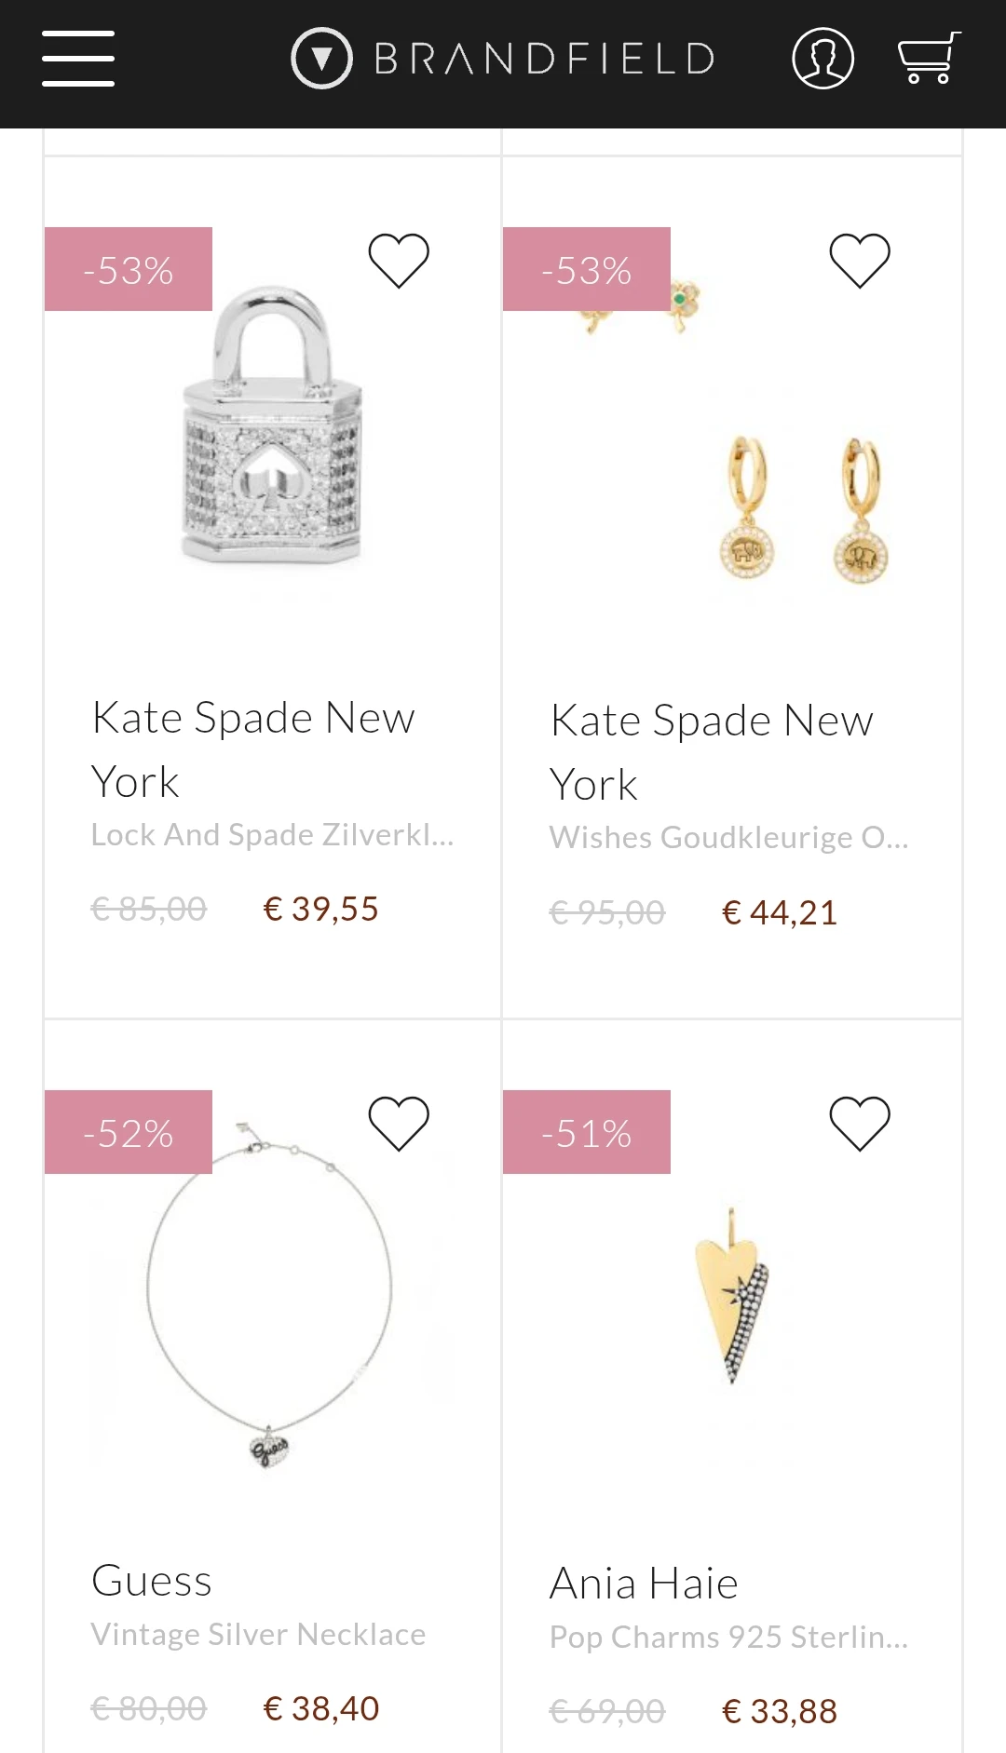Save Ania Haie Pop Charms to wishlist
The image size is (1006, 1753).
(x=860, y=1123)
